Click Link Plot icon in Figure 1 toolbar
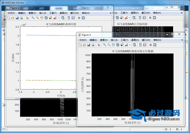The image size is (190, 133). (x=63, y=18)
